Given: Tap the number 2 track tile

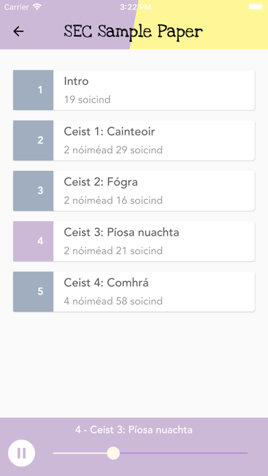Looking at the screenshot, I should coord(33,141).
